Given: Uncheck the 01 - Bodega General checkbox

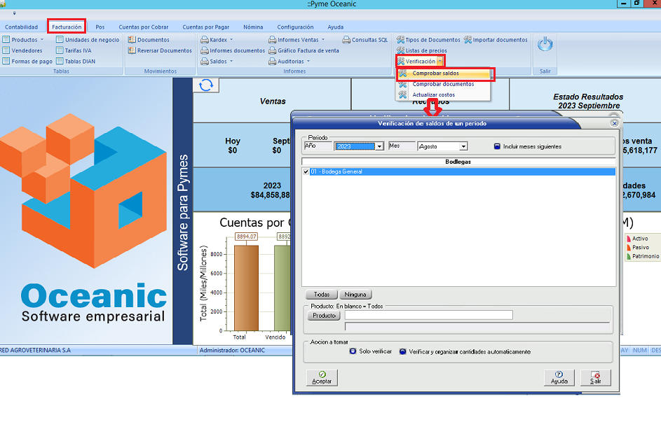Looking at the screenshot, I should tap(306, 171).
